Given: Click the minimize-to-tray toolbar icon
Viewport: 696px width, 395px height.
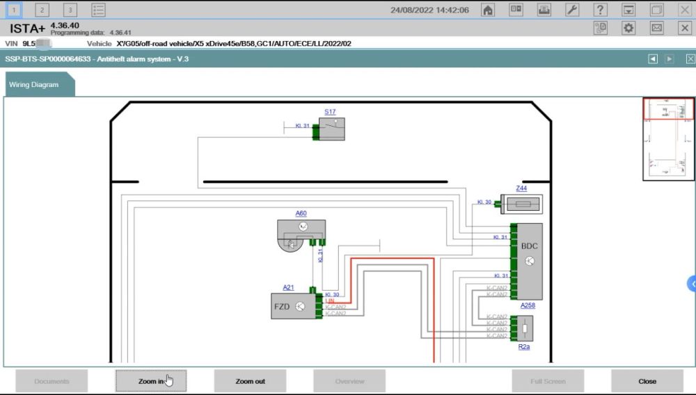Looking at the screenshot, I should coord(628,10).
